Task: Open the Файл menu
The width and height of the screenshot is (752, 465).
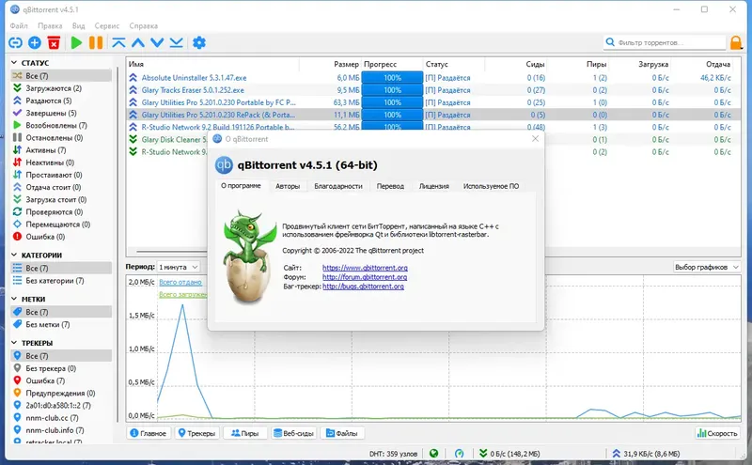Action: tap(19, 26)
